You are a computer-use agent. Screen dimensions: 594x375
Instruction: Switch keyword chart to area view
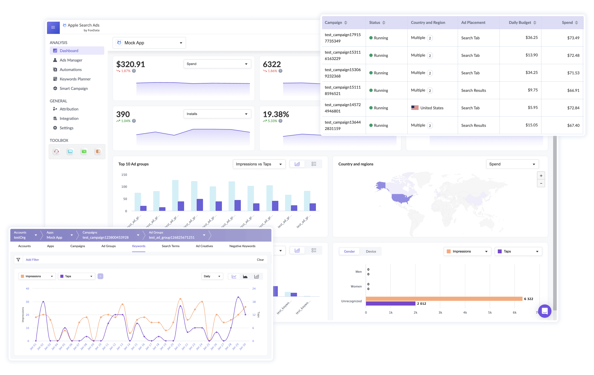[x=245, y=276]
